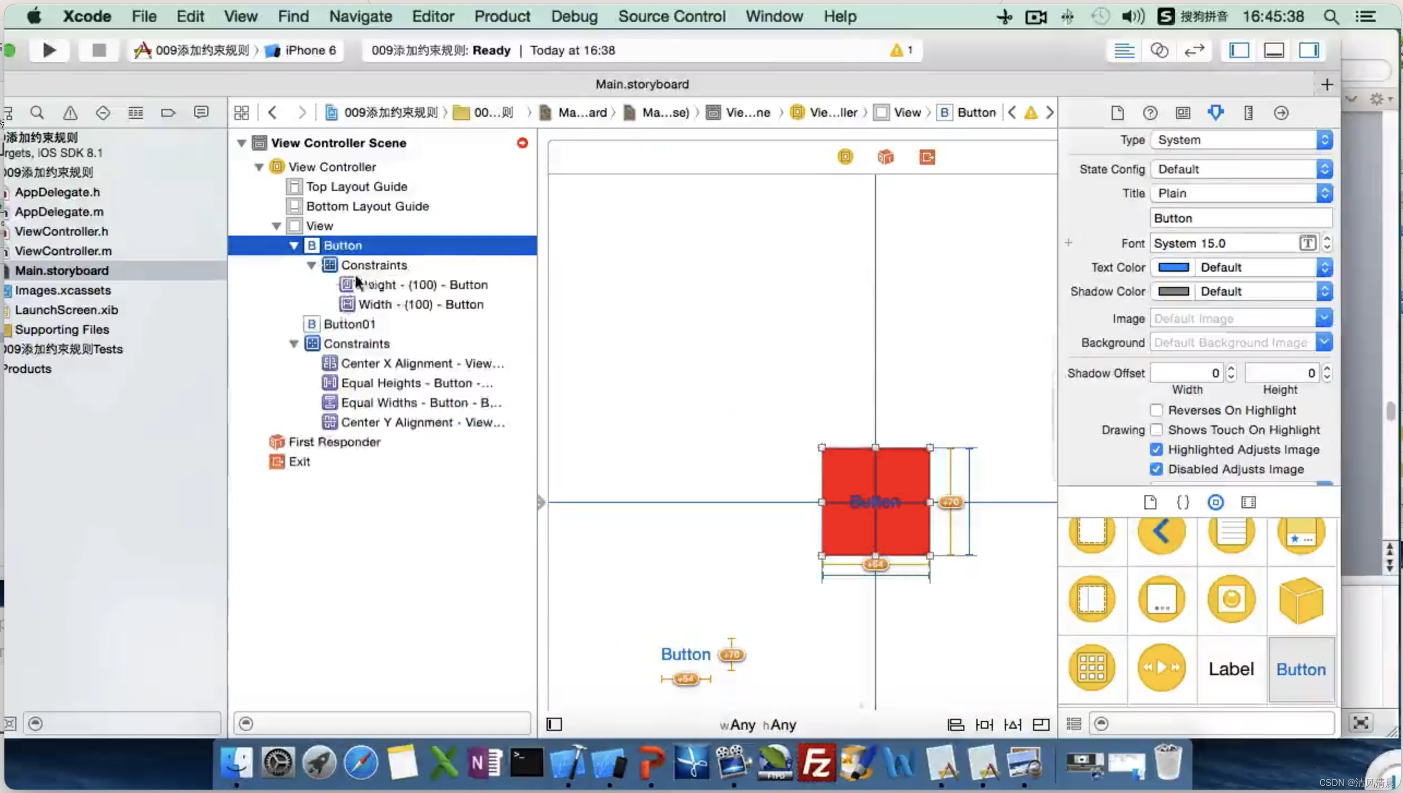Image resolution: width=1403 pixels, height=793 pixels.
Task: Enable Reverses On Highlight checkbox
Action: tap(1156, 410)
